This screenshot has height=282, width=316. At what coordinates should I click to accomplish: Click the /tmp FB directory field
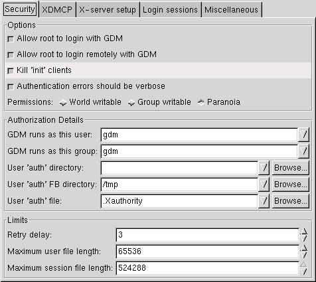point(179,184)
